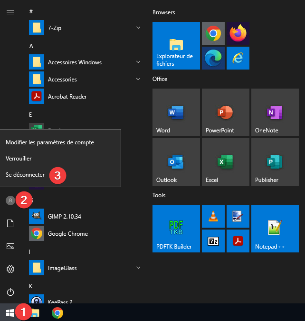The image size is (305, 321).
Task: Expand the 7-Zip folder
Action: (138, 28)
